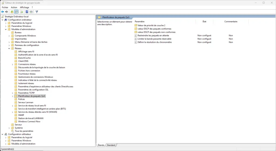Screen dimensions: 276x151
Task: Select the Bureau folder in tree
Action: [18, 33]
